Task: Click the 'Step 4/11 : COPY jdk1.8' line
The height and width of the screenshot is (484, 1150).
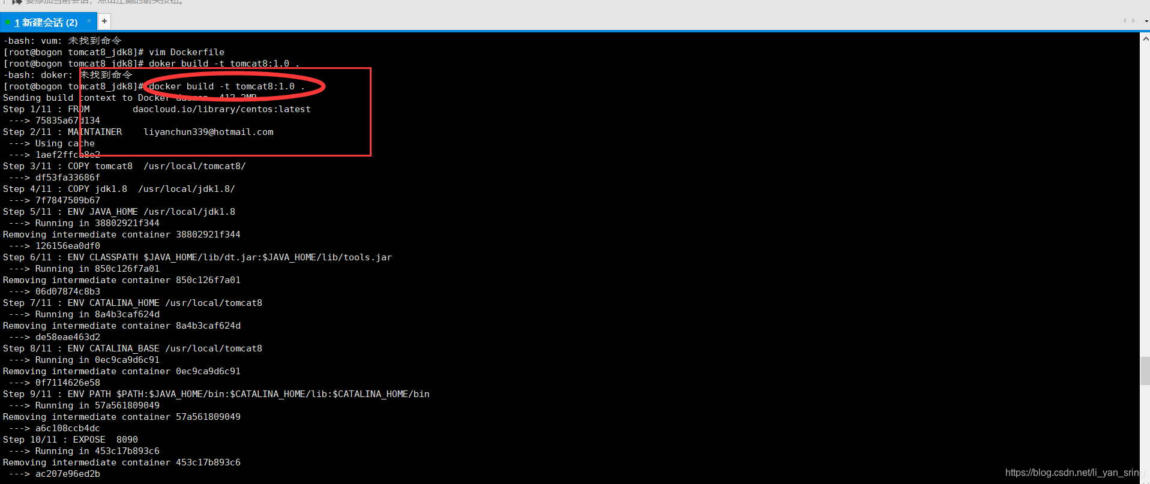Action: pos(119,189)
